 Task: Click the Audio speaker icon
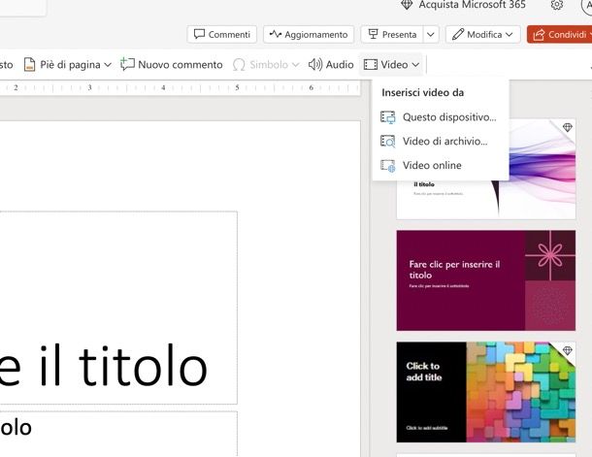point(315,65)
